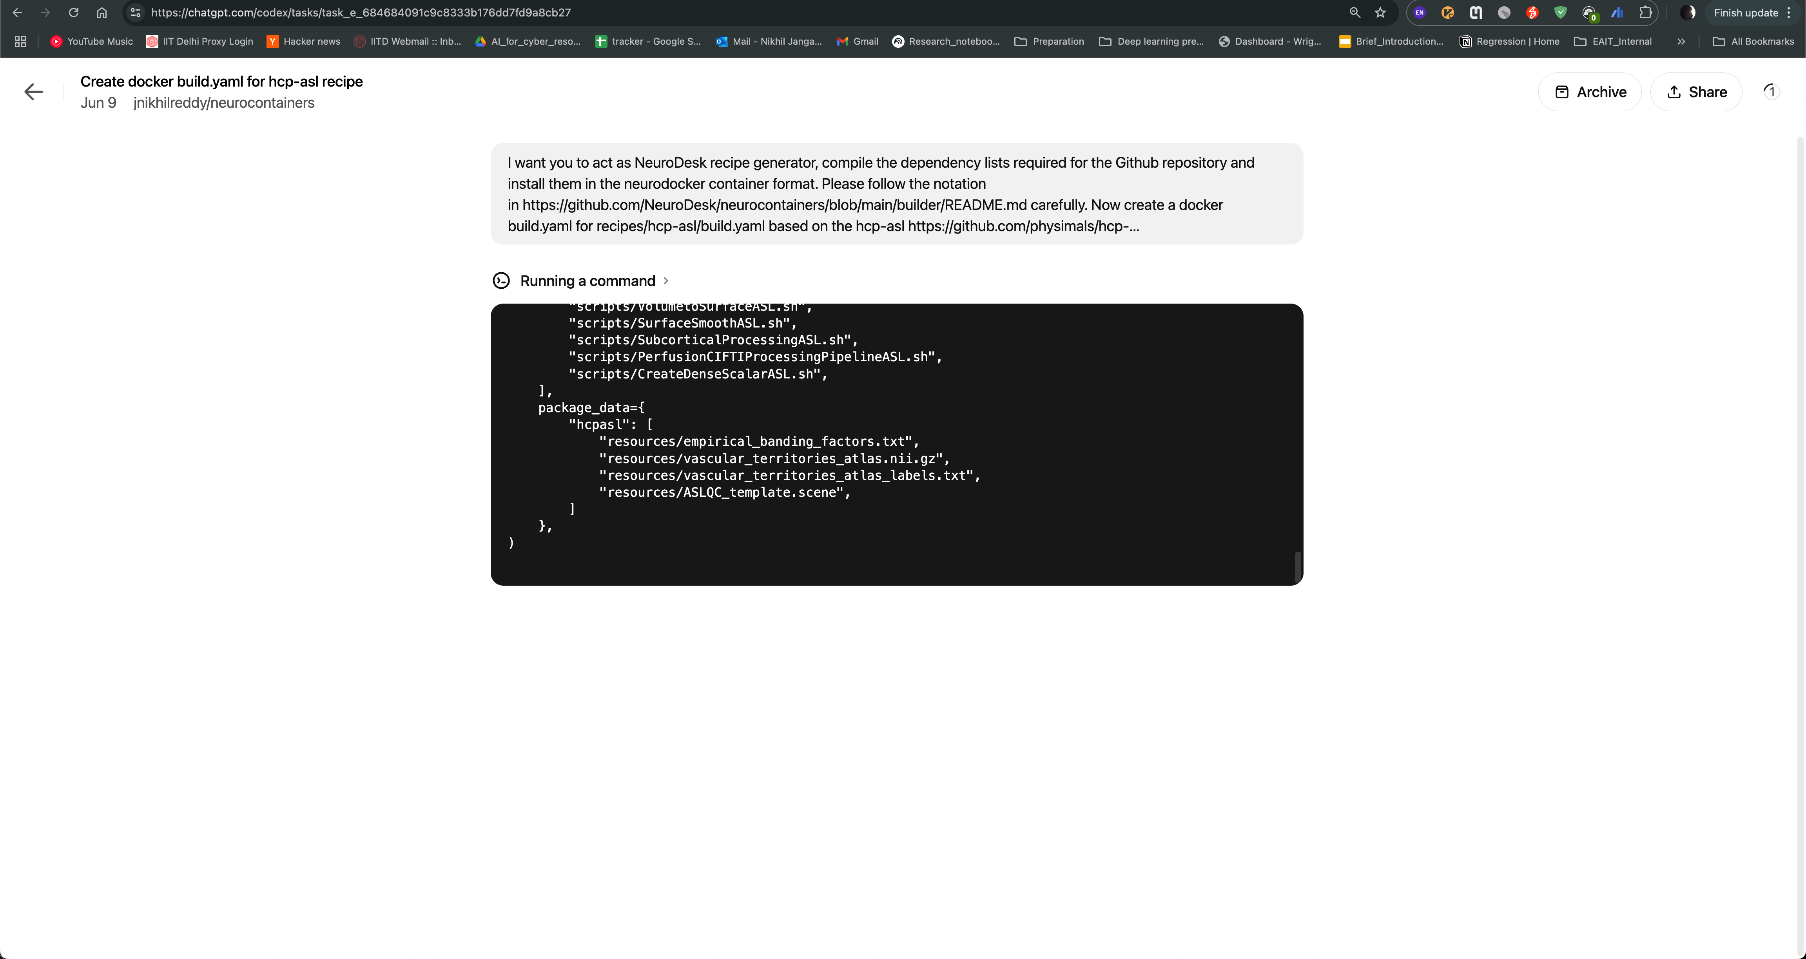Click the back arrow beside task title
1806x959 pixels.
[x=33, y=92]
